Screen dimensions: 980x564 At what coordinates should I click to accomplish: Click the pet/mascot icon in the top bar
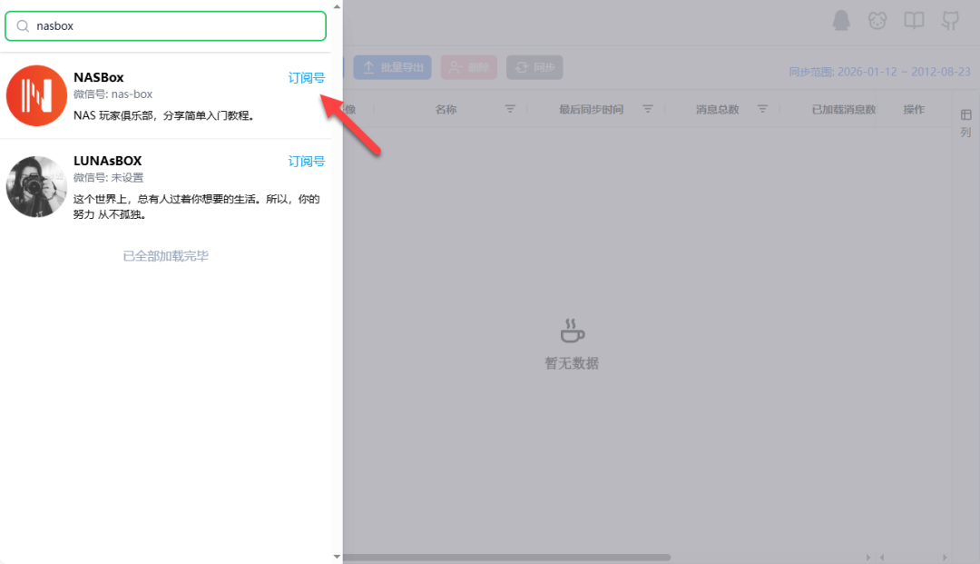[877, 20]
